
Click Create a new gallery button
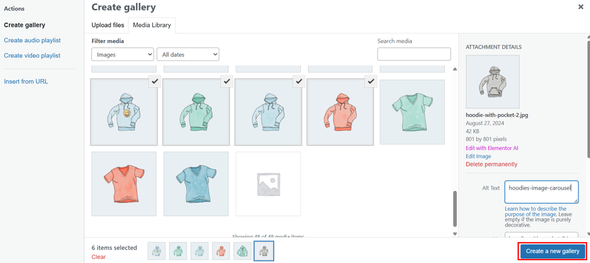(x=553, y=251)
